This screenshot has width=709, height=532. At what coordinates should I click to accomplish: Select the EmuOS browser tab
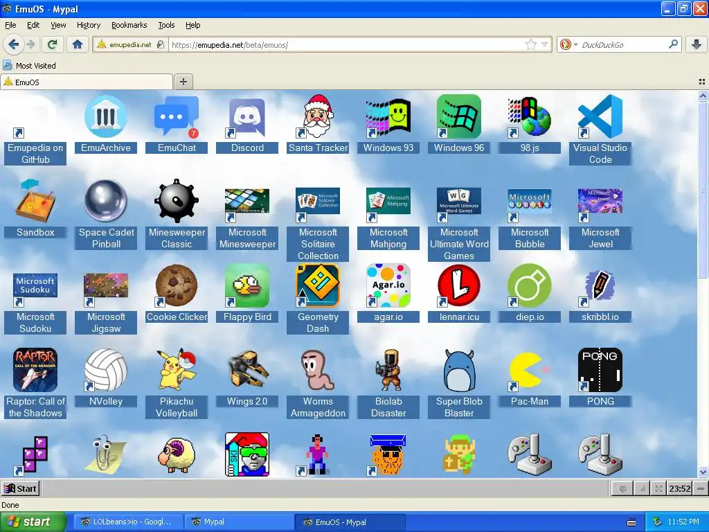tap(87, 82)
